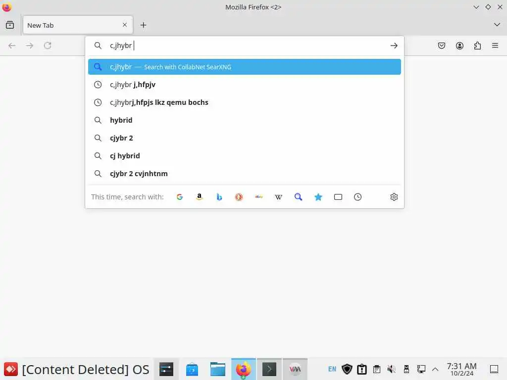Click the EN keyboard layout indicator
The height and width of the screenshot is (380, 507).
pos(332,369)
